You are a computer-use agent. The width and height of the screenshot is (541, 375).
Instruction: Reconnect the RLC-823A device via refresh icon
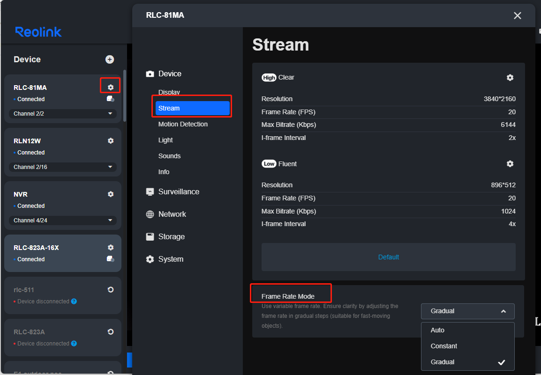(111, 331)
